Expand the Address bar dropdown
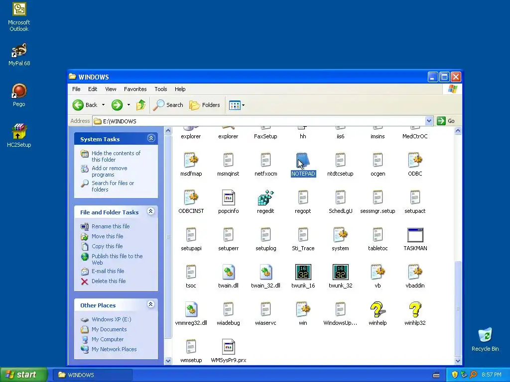The width and height of the screenshot is (510, 382). tap(429, 121)
